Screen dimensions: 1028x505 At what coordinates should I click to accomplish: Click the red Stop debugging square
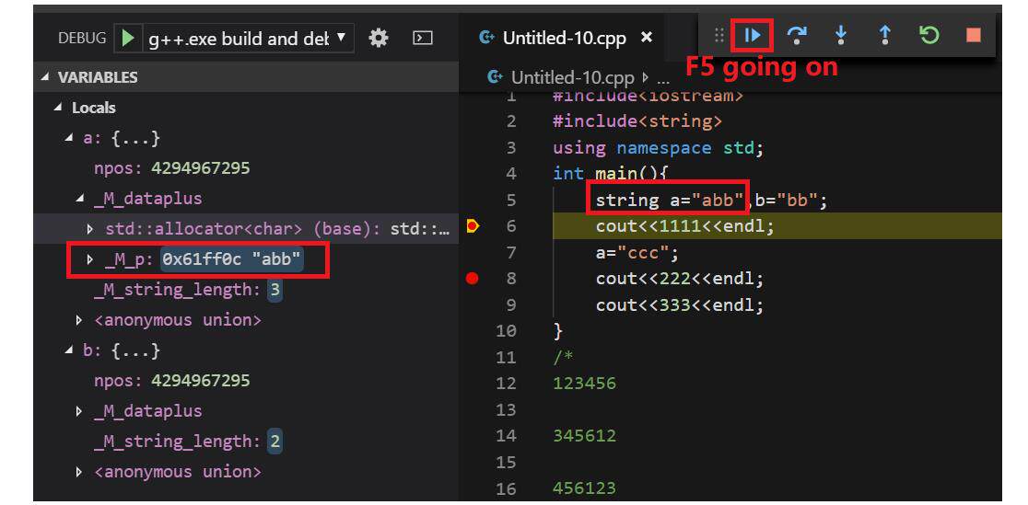(x=974, y=35)
